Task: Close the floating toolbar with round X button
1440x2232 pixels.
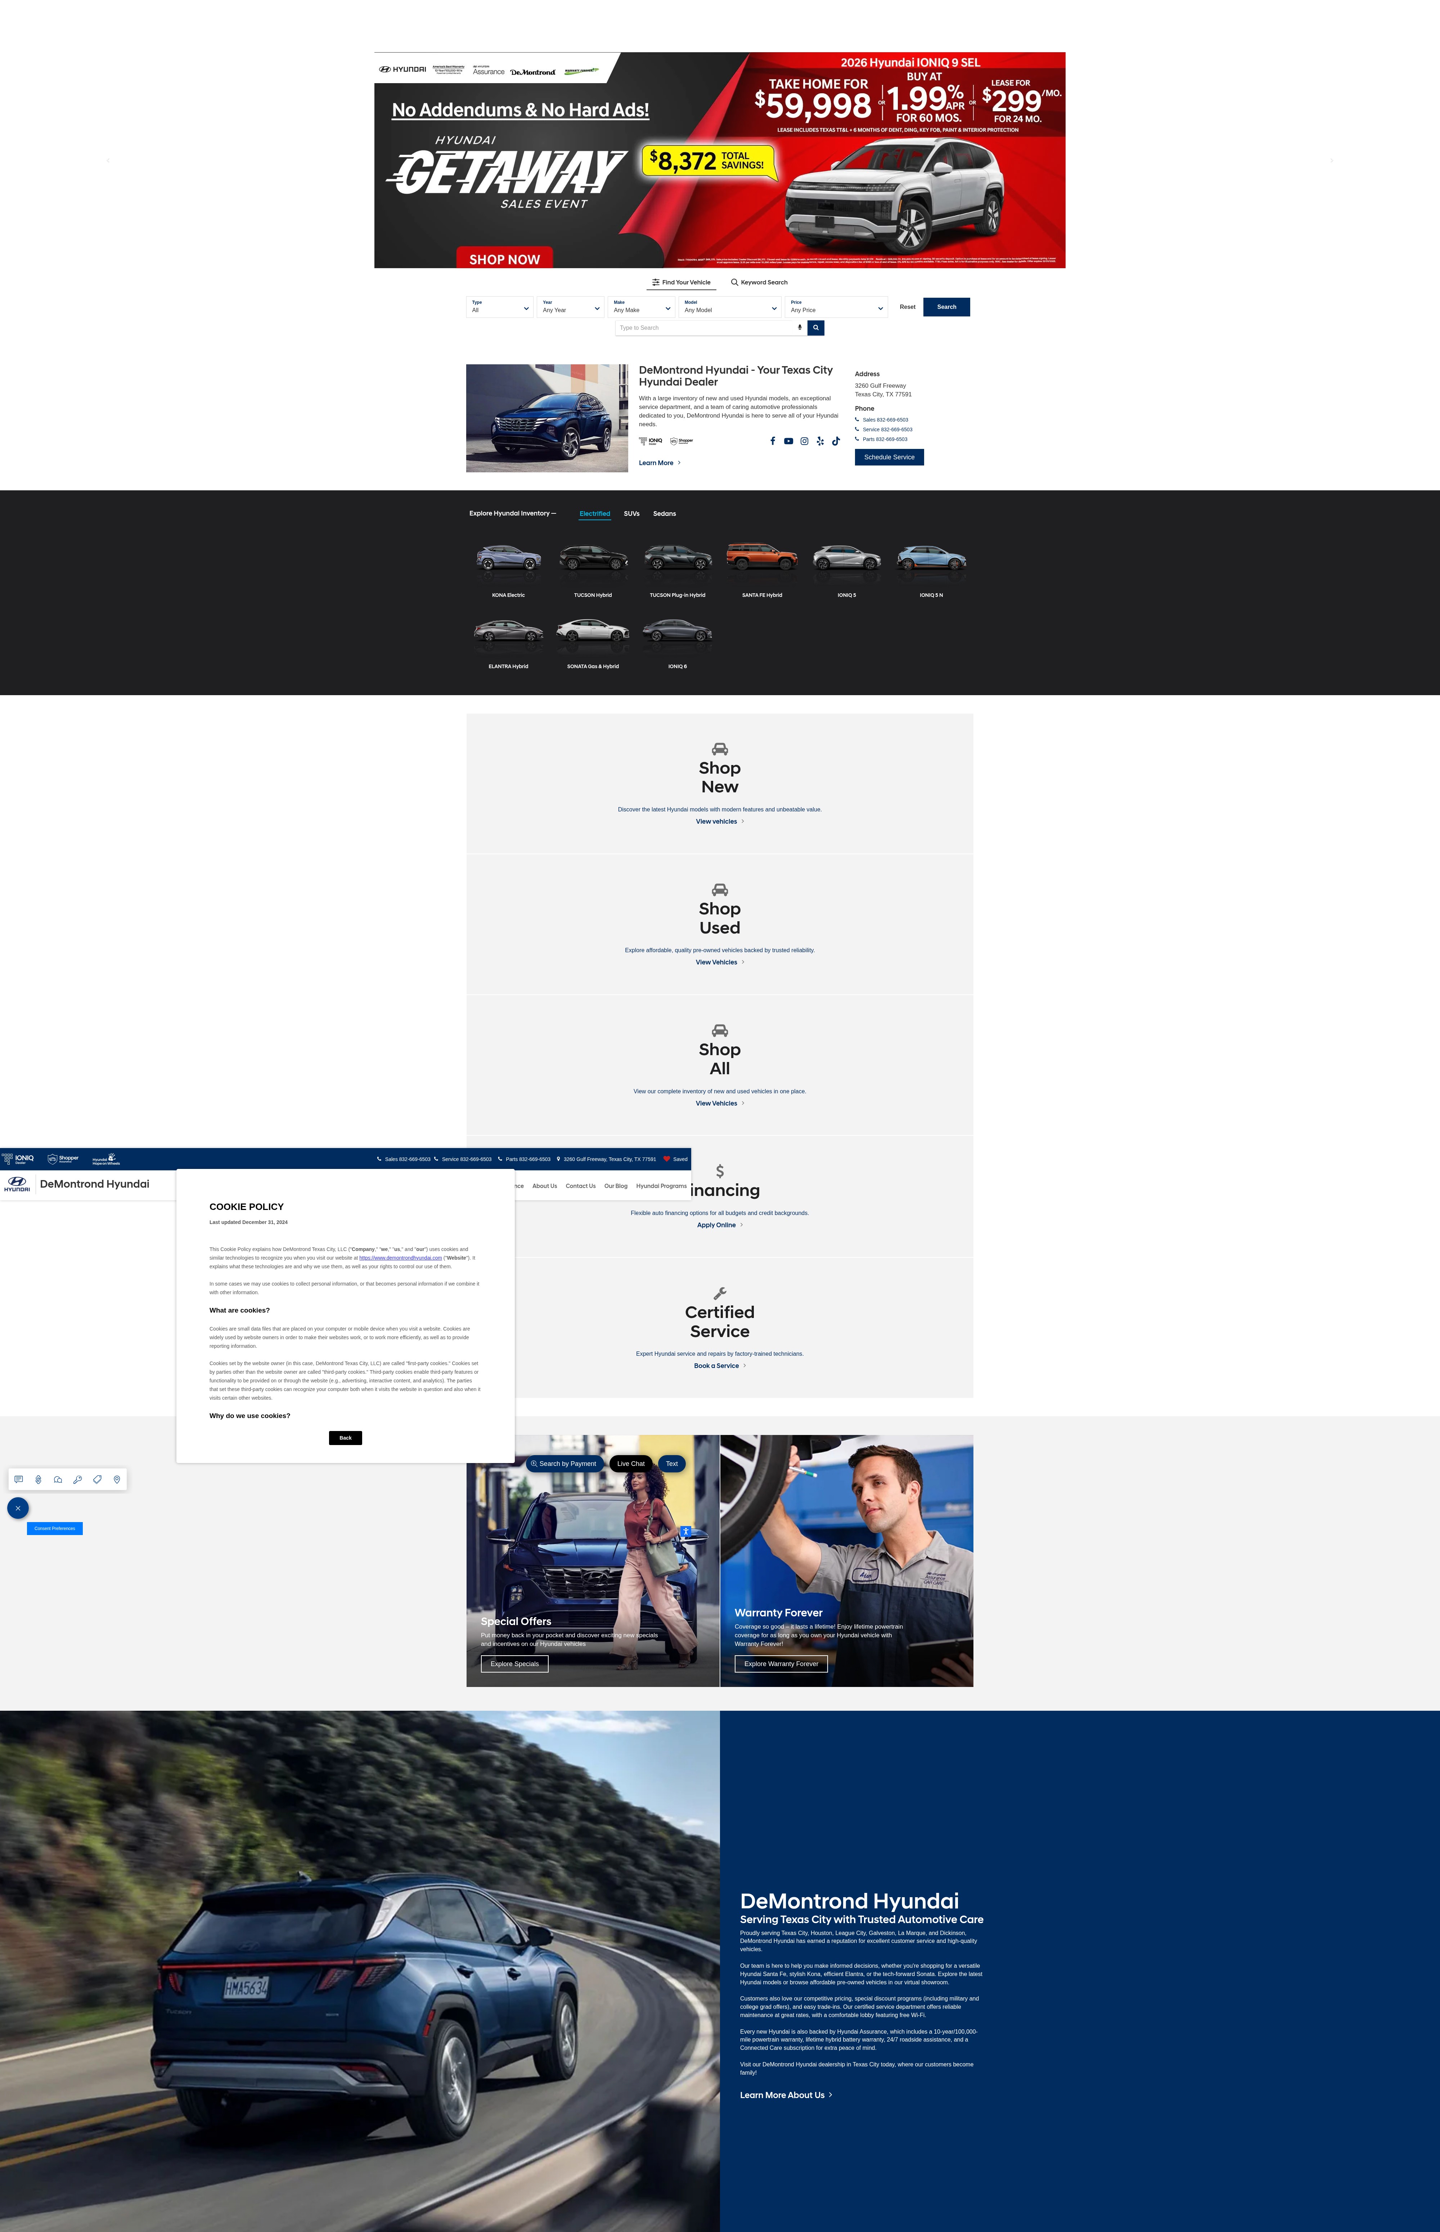Action: click(18, 1508)
